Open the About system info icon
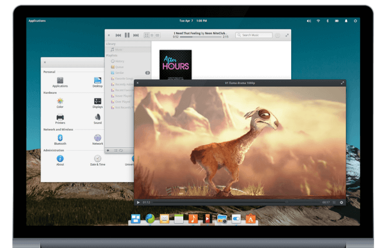387x248 pixels. pos(60,159)
